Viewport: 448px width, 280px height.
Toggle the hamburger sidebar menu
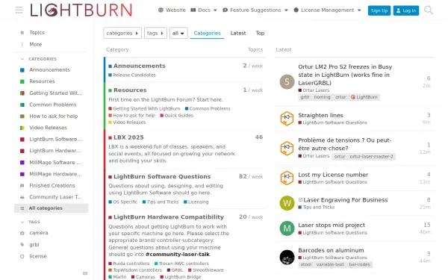point(19,10)
